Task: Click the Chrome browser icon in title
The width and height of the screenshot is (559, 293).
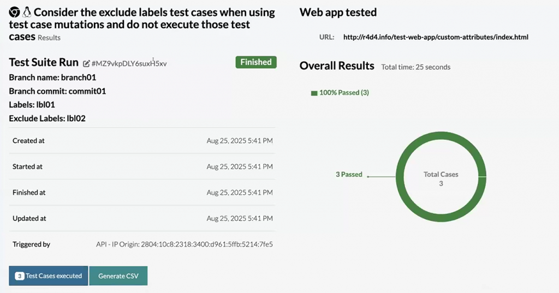Action: 14,12
